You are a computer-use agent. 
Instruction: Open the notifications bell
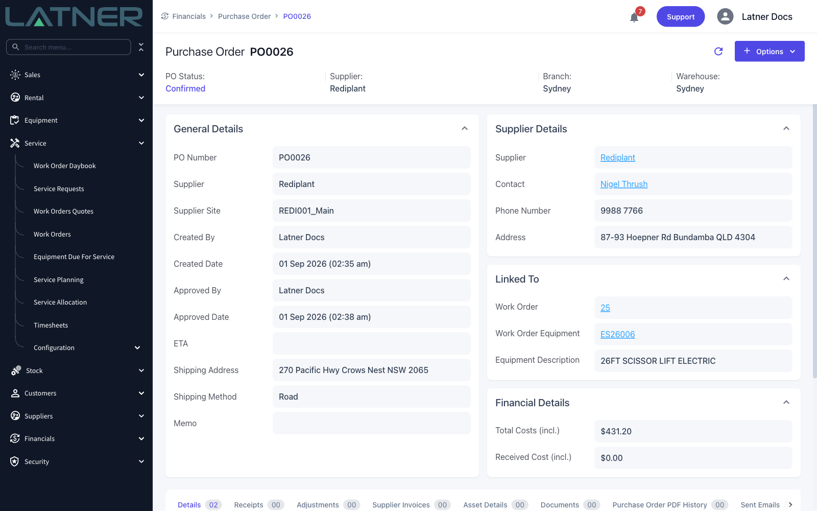[634, 17]
